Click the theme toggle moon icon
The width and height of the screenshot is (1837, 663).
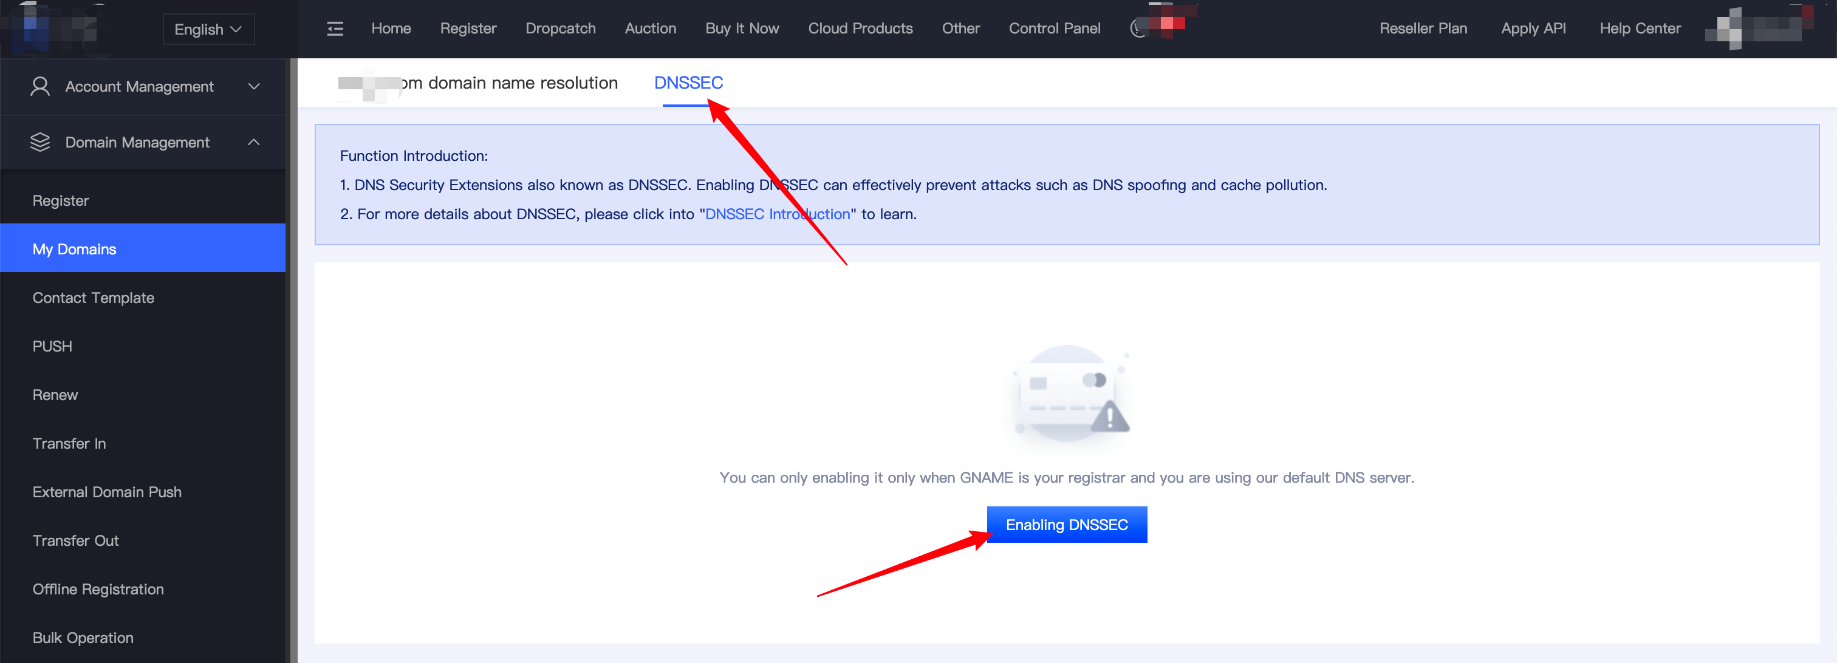(1138, 29)
